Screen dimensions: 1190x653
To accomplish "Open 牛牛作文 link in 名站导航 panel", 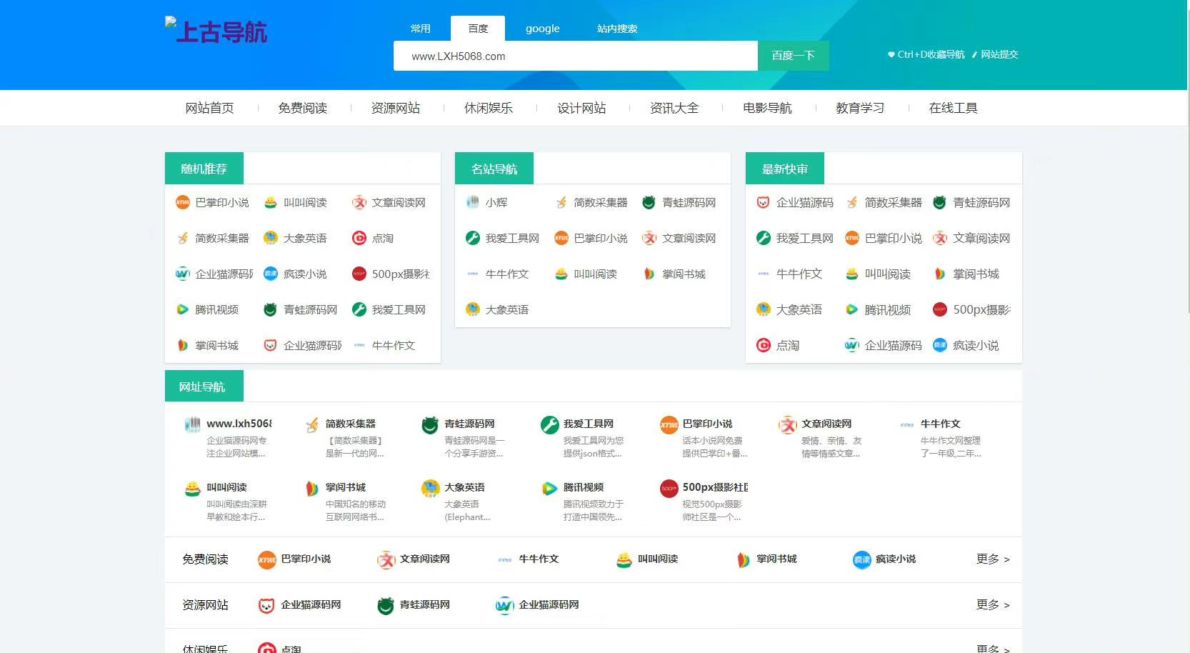I will (x=507, y=274).
